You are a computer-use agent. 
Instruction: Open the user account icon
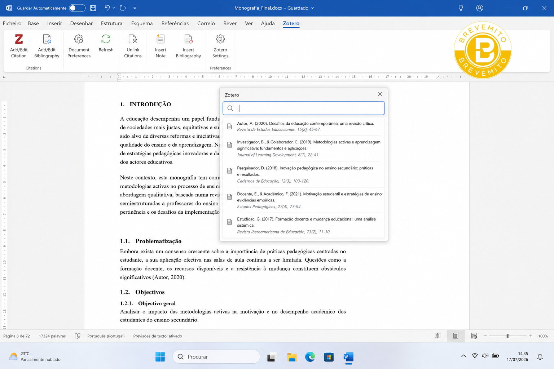[480, 8]
